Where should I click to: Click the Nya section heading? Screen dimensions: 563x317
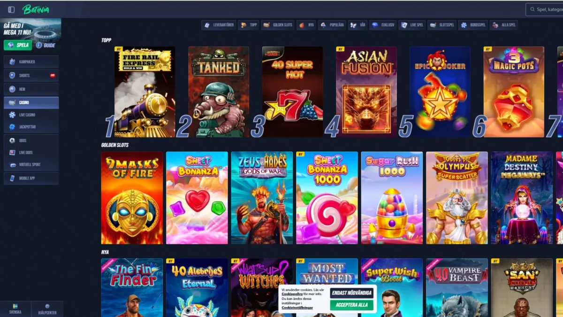[105, 252]
